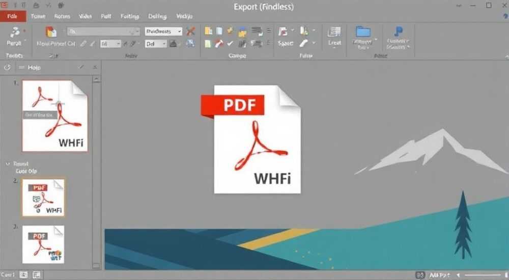Image resolution: width=509 pixels, height=280 pixels.
Task: Click the red marker pen icon
Action: 219,43
